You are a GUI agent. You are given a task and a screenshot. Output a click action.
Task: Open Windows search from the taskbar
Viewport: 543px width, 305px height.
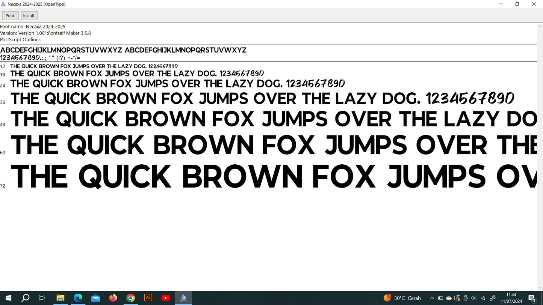coord(26,298)
